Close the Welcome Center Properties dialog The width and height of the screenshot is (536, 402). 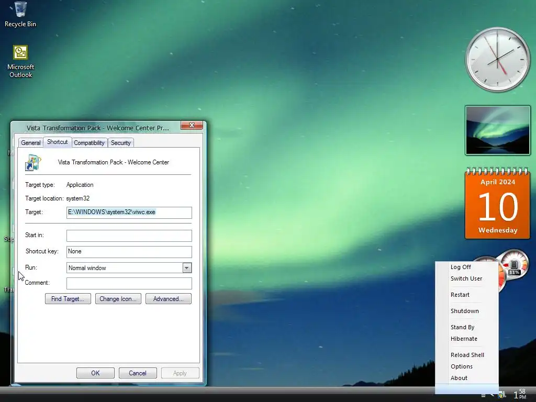[x=192, y=126]
